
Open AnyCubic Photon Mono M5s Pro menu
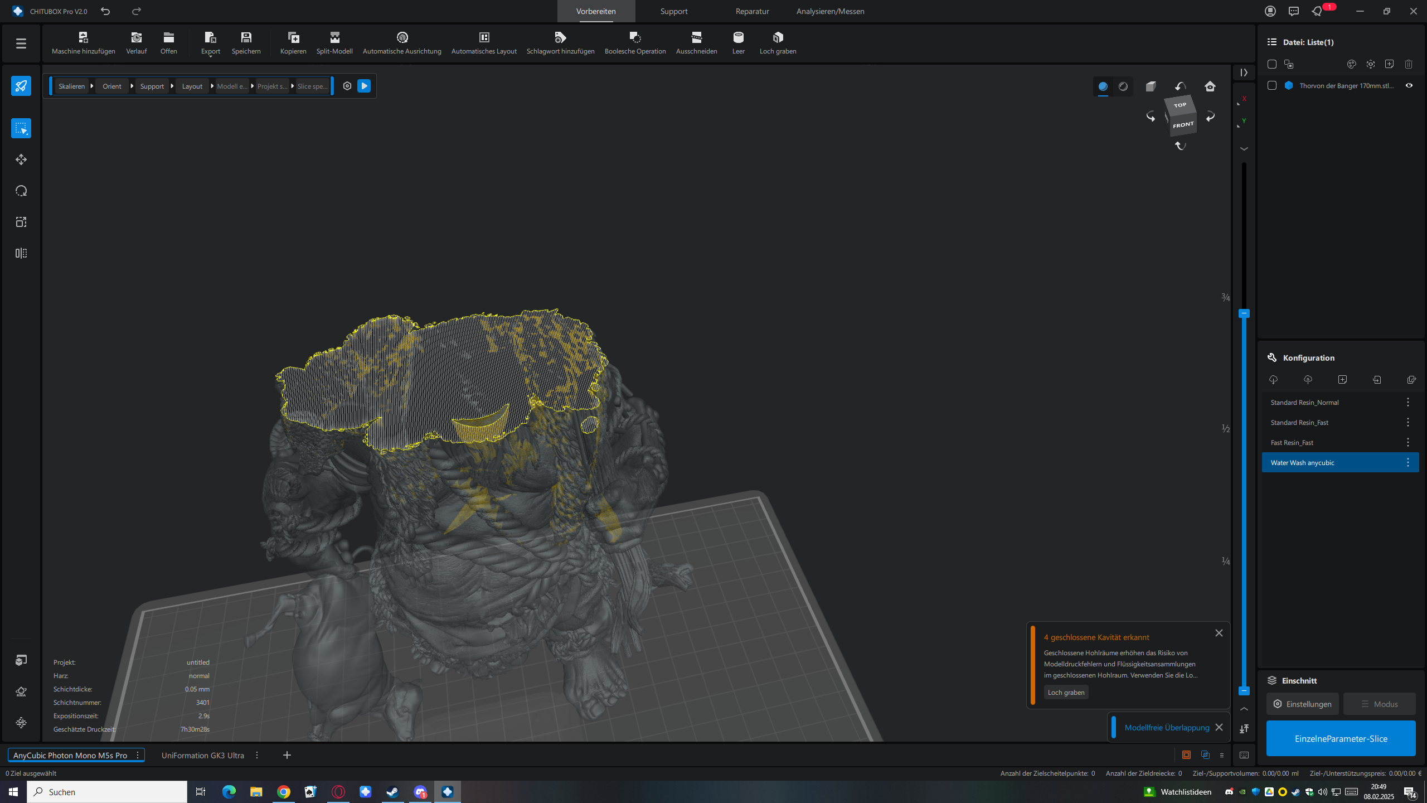click(x=138, y=755)
